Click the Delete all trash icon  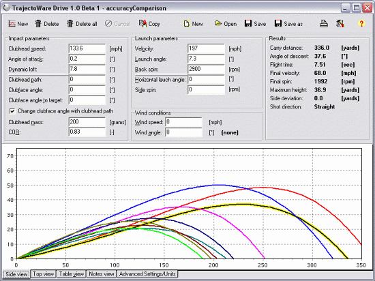[x=70, y=23]
